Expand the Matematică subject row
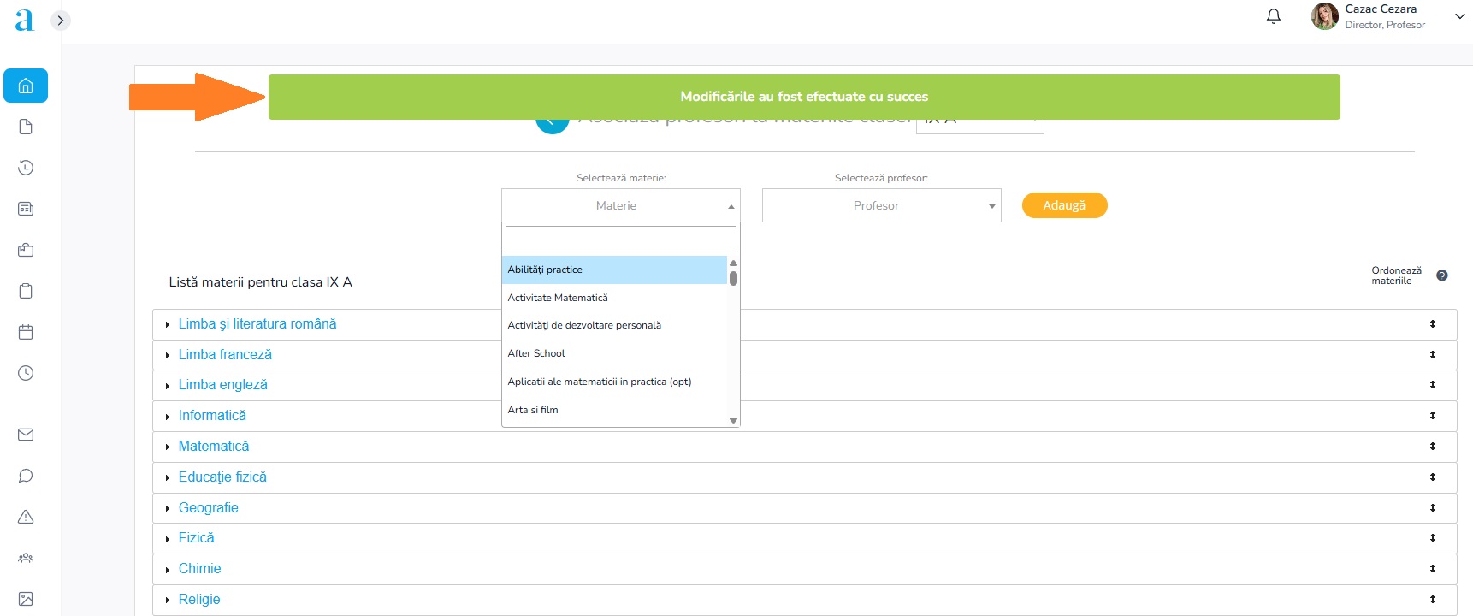The width and height of the screenshot is (1473, 616). (214, 447)
